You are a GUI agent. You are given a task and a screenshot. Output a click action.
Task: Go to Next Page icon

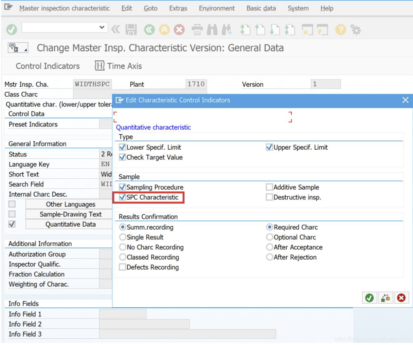tap(274, 30)
